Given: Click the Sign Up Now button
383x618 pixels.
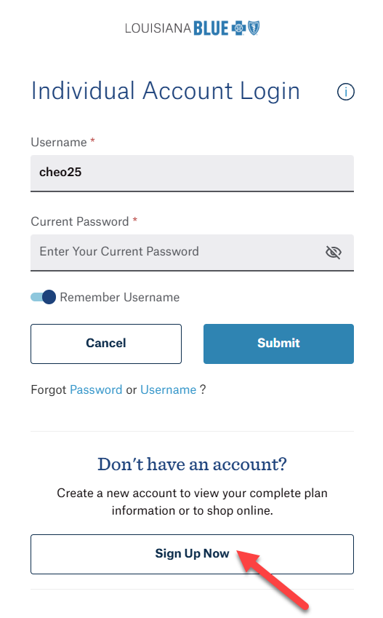Looking at the screenshot, I should click(192, 554).
